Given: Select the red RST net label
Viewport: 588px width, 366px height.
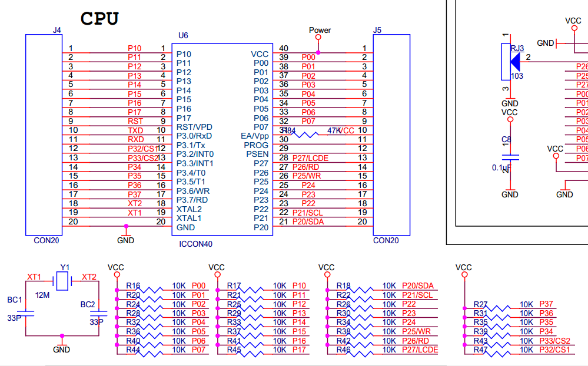Looking at the screenshot, I should 135,121.
